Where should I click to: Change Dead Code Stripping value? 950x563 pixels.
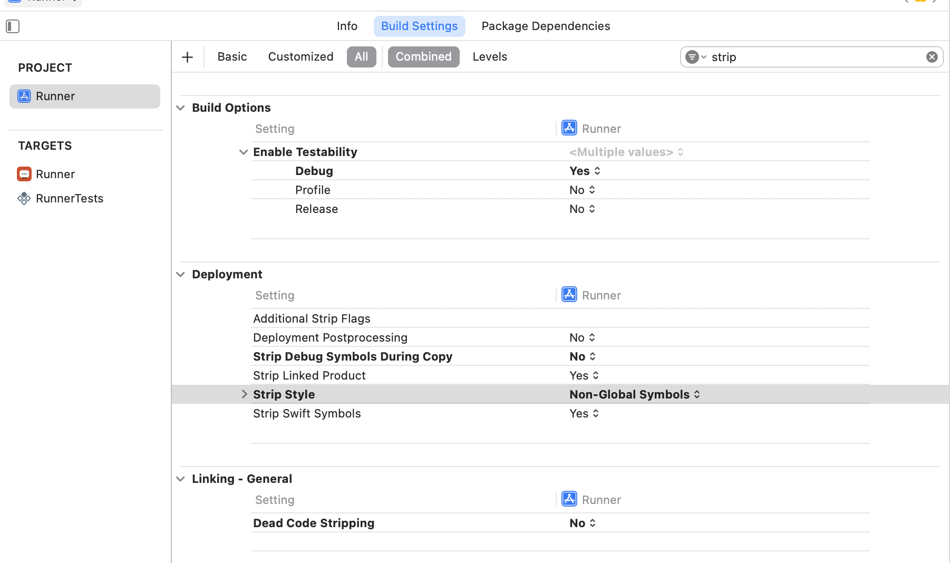point(583,523)
